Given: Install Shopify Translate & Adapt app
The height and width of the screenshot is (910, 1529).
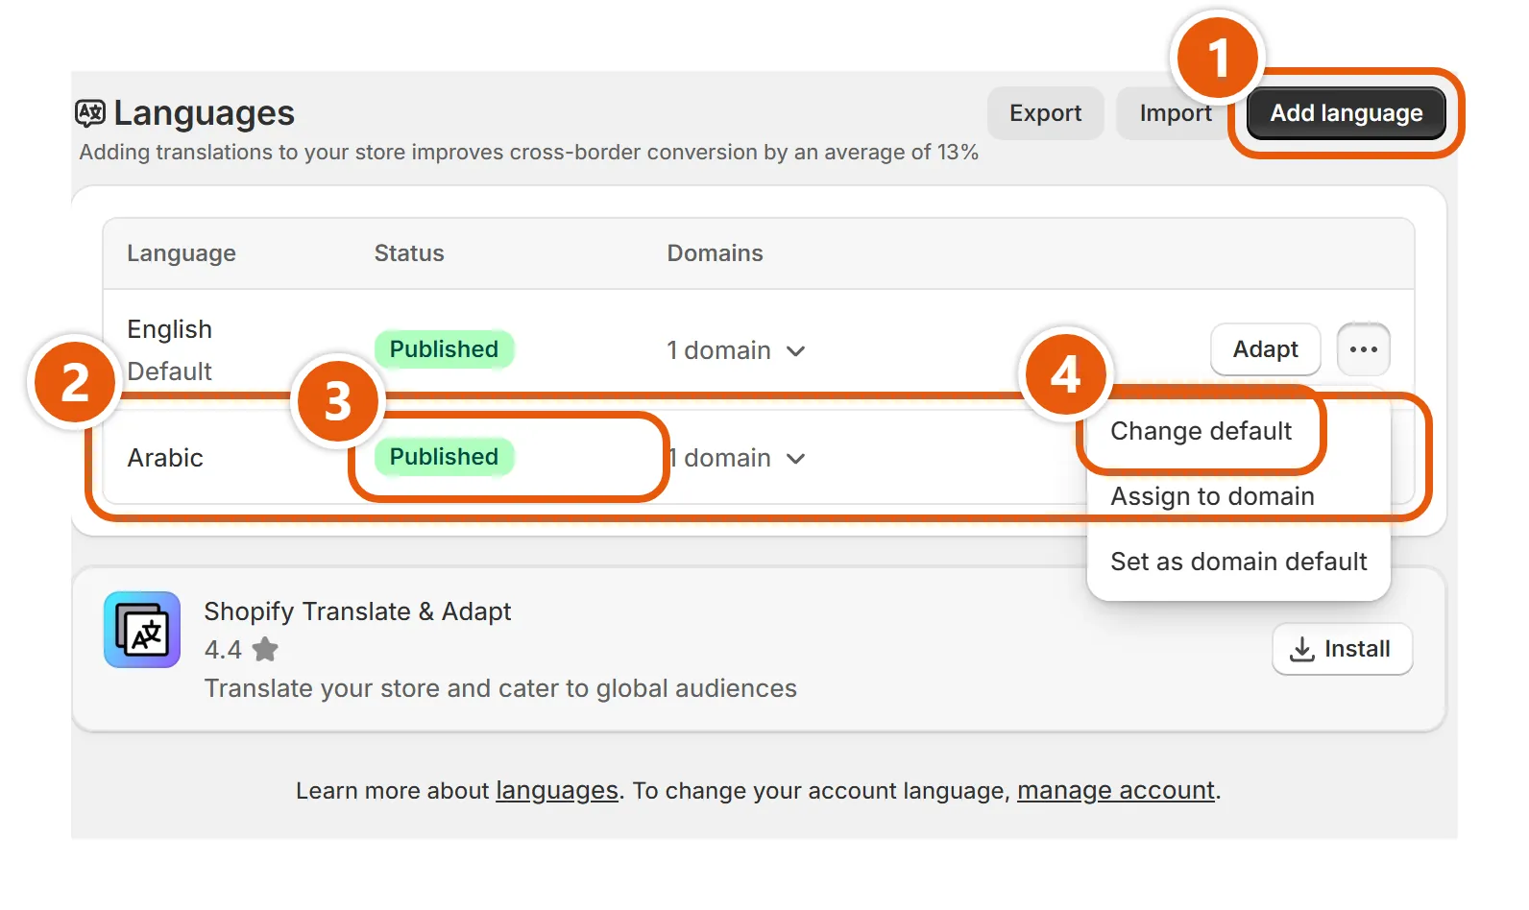Looking at the screenshot, I should pos(1342,649).
